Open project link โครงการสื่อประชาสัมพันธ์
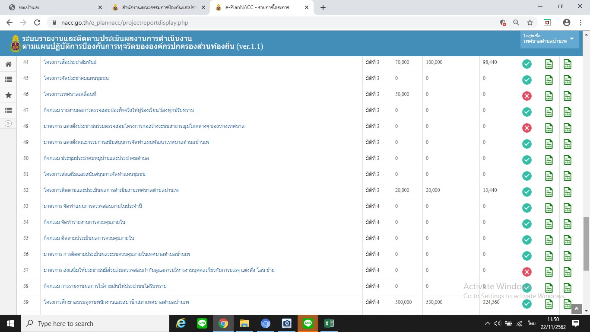Viewport: 590px width, 332px height. point(70,62)
